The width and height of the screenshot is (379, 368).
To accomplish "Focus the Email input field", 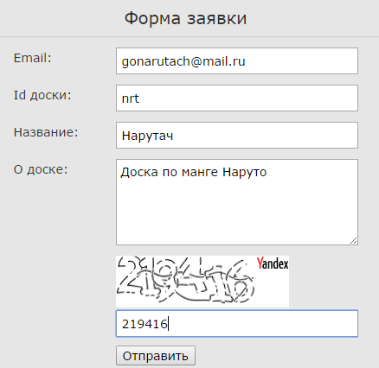I will pyautogui.click(x=237, y=61).
